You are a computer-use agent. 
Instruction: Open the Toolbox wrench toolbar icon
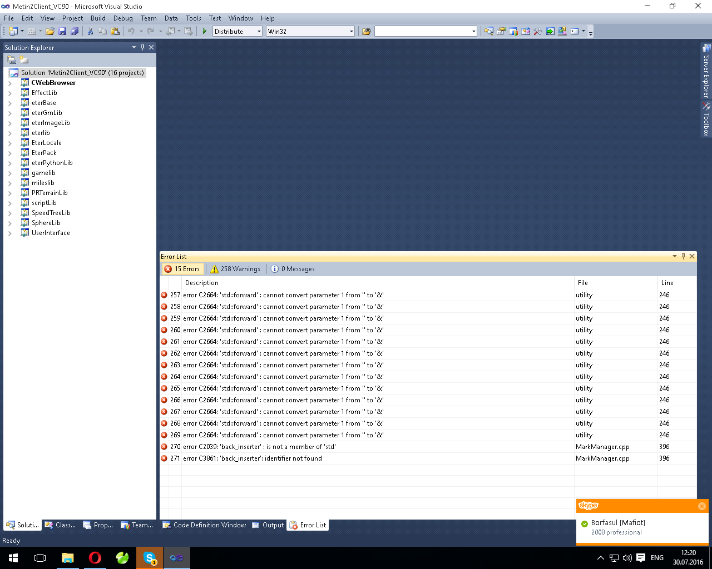537,31
